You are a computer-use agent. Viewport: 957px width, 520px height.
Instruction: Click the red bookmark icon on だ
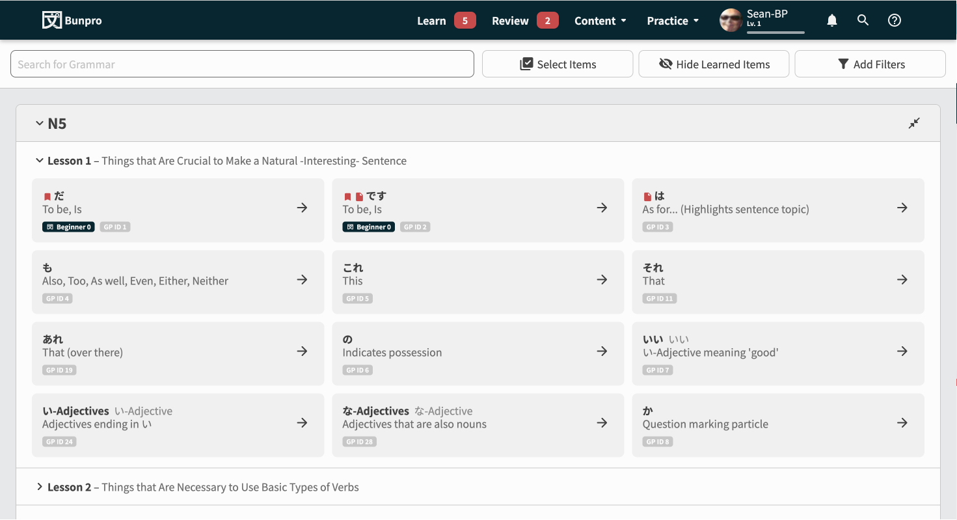[x=47, y=197]
